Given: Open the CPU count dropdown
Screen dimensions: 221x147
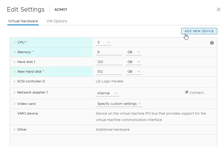Looking at the screenshot, I should tap(104, 42).
